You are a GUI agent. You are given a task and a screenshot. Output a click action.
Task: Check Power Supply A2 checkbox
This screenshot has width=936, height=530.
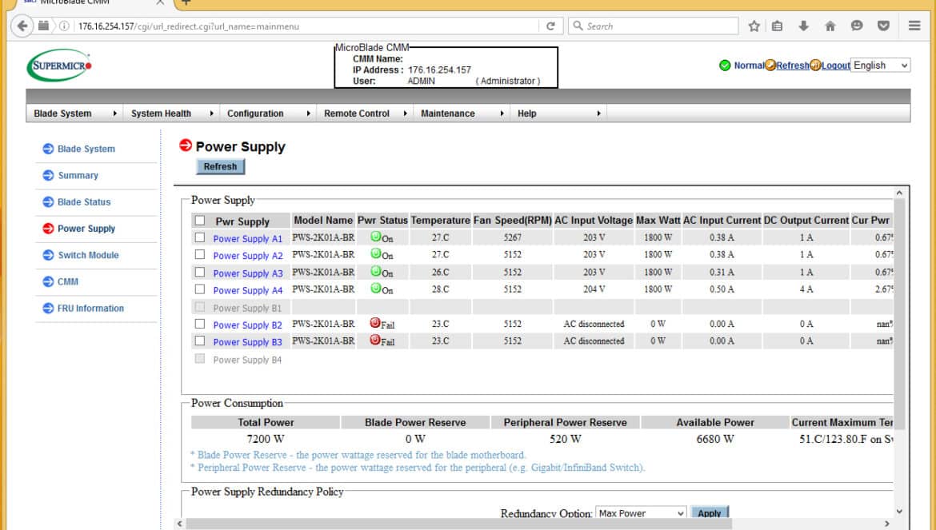click(x=200, y=254)
